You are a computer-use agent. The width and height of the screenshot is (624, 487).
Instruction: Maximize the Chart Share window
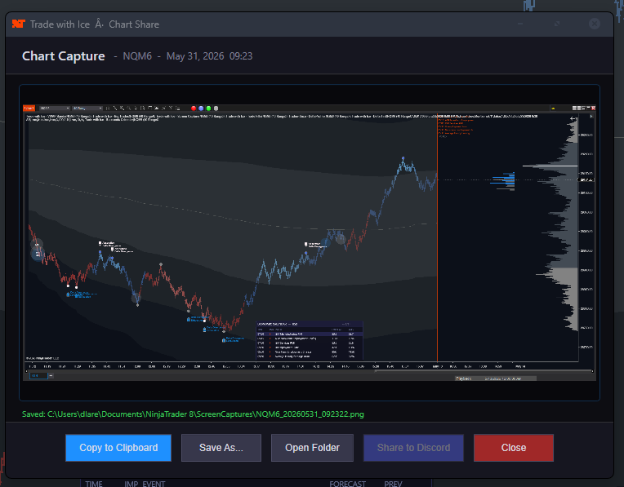point(557,24)
